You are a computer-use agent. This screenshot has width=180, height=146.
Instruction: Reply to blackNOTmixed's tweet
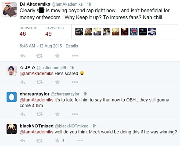click(23, 141)
